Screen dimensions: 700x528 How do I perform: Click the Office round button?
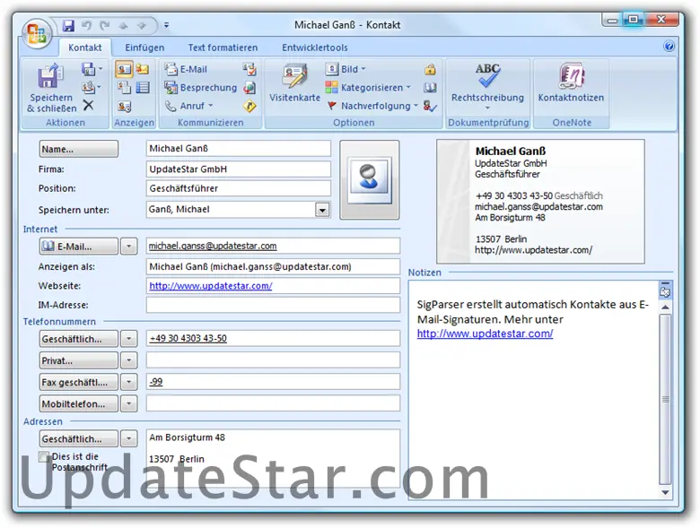tap(37, 34)
